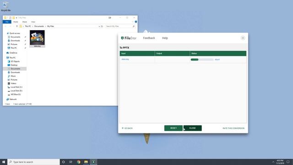
Task: Dismiss FileStar with the round X button
Action: pyautogui.click(x=243, y=38)
